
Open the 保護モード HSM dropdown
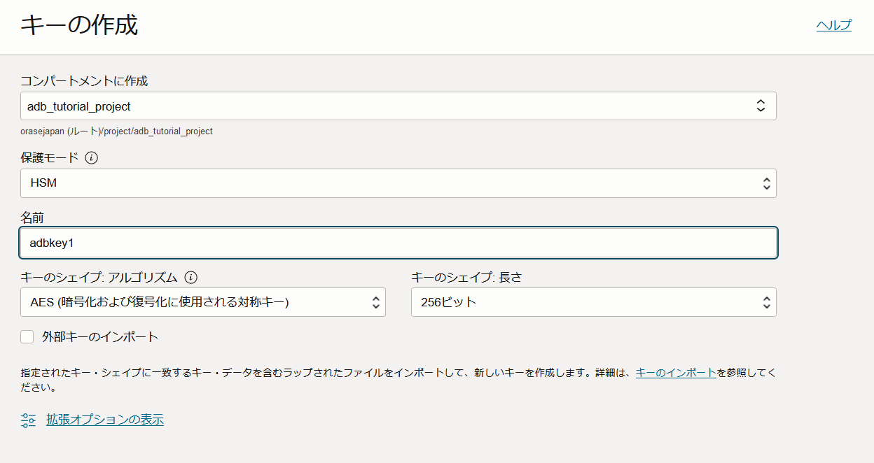point(398,183)
